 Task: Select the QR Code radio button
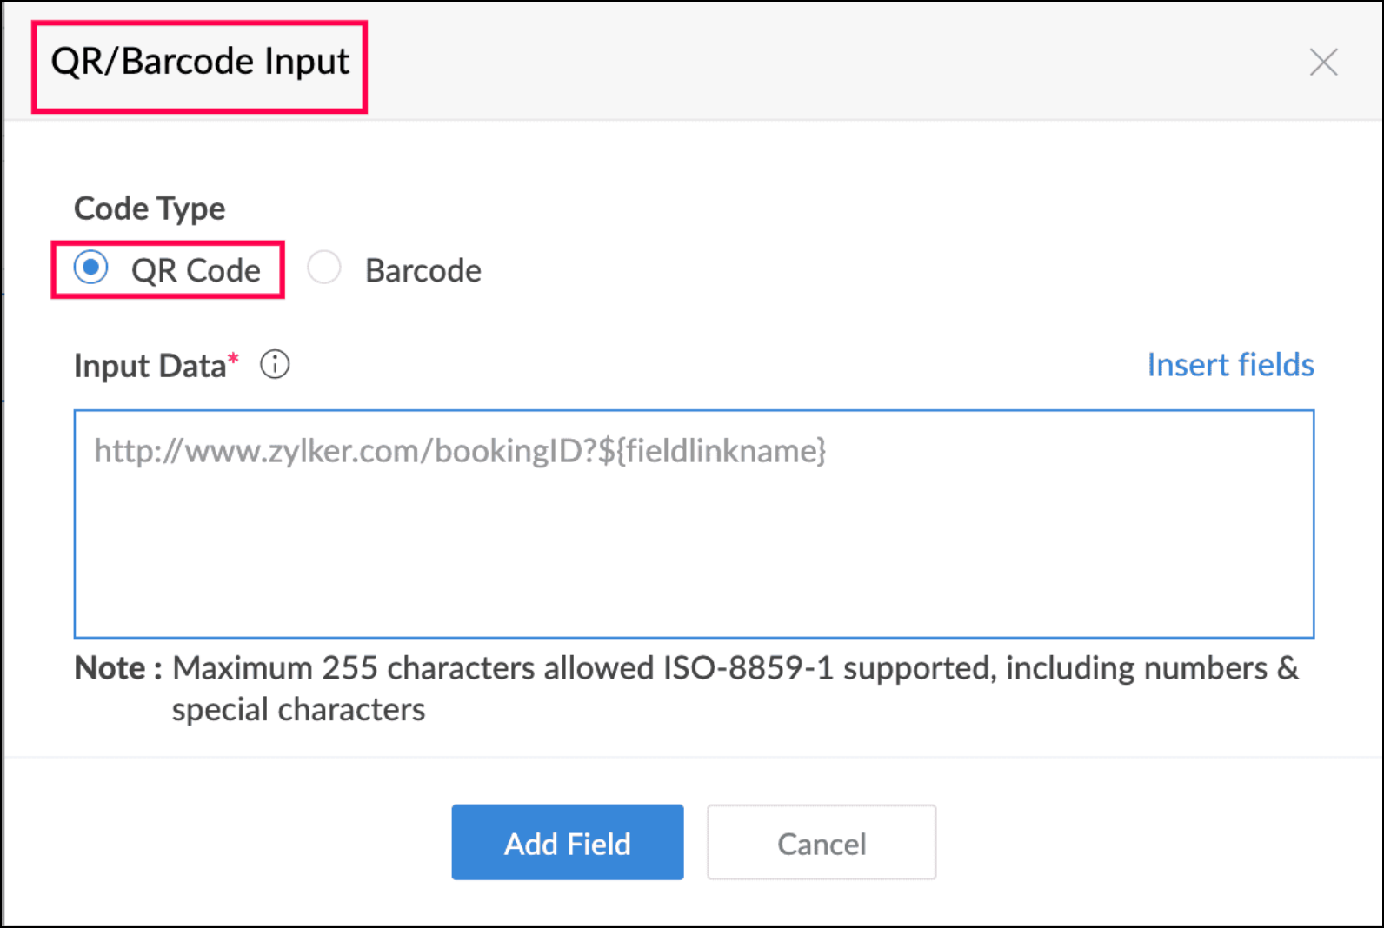91,268
